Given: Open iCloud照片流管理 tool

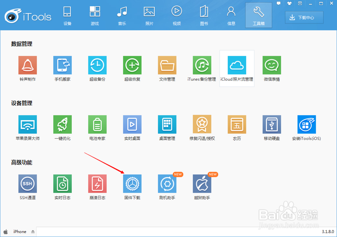Looking at the screenshot, I should pyautogui.click(x=237, y=65).
